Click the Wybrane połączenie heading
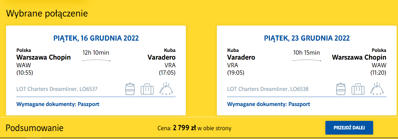 47,13
